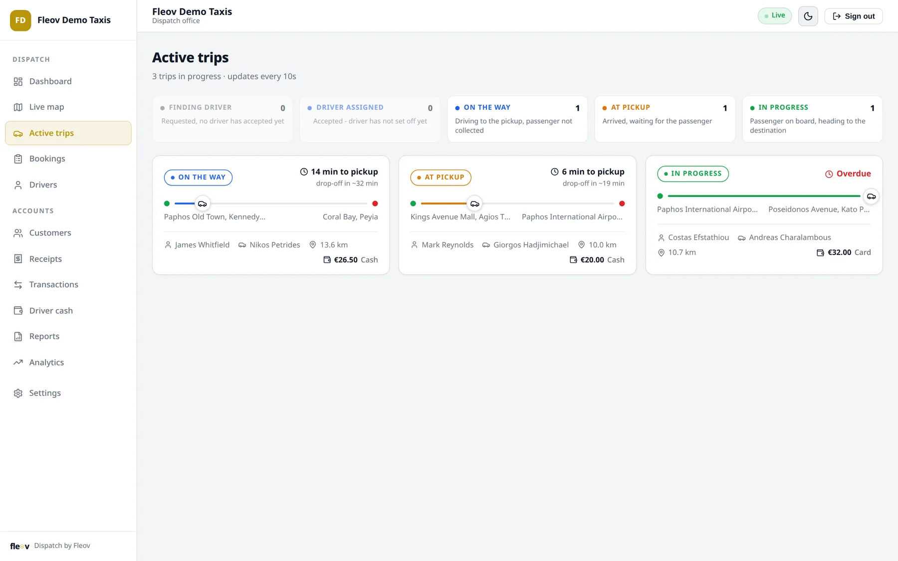Screen dimensions: 898x561
Task: Click the wallet icon next to €32.00
Action: pyautogui.click(x=820, y=253)
